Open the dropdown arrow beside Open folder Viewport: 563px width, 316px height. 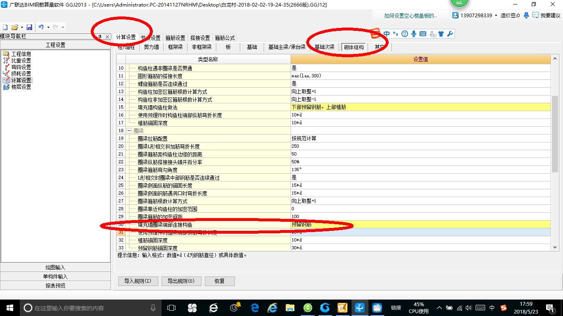21,27
